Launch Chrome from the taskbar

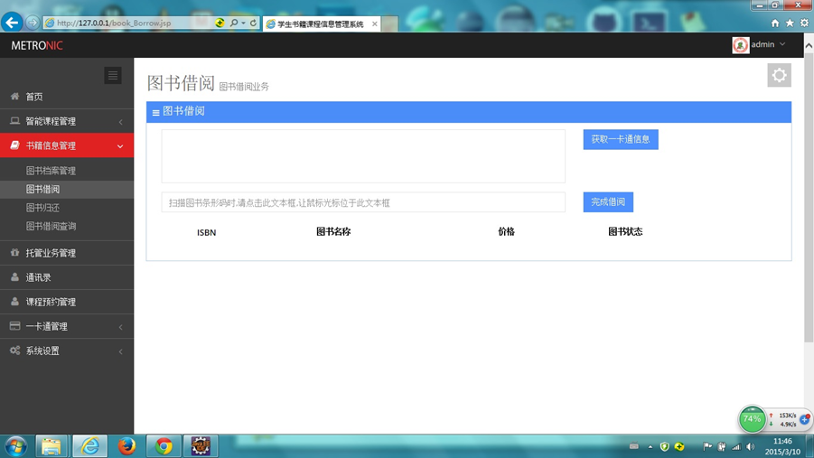pos(164,446)
